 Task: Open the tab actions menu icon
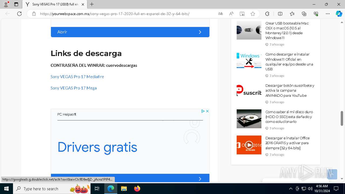[x=16, y=4]
